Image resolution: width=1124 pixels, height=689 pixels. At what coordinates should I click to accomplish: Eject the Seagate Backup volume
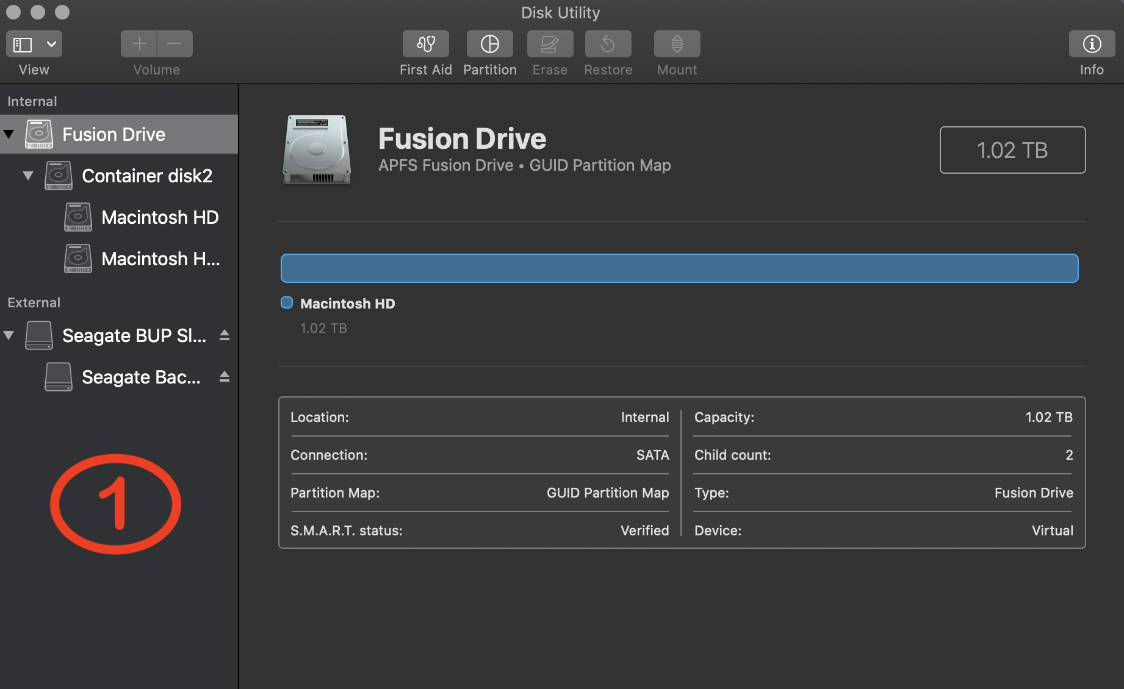tap(225, 377)
